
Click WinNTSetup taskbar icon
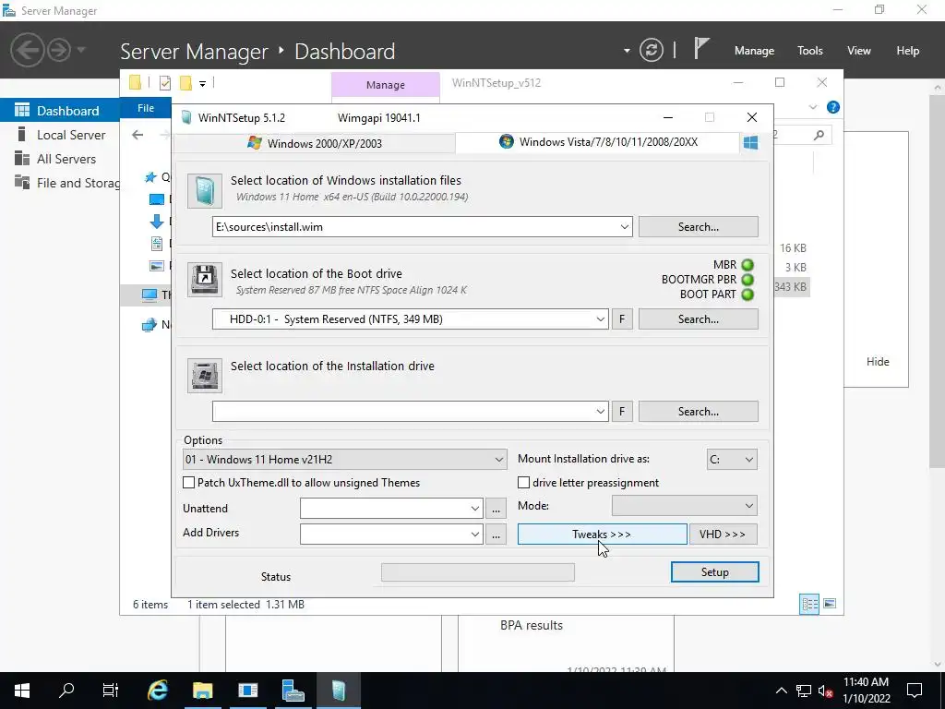(x=338, y=691)
